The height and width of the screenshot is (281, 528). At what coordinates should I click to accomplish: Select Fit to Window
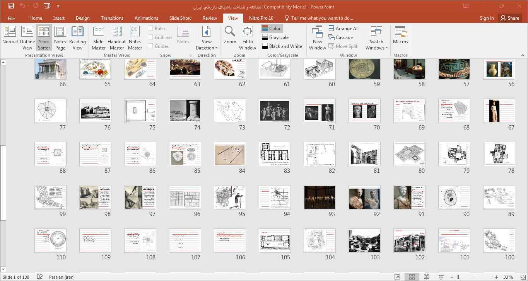tap(247, 37)
